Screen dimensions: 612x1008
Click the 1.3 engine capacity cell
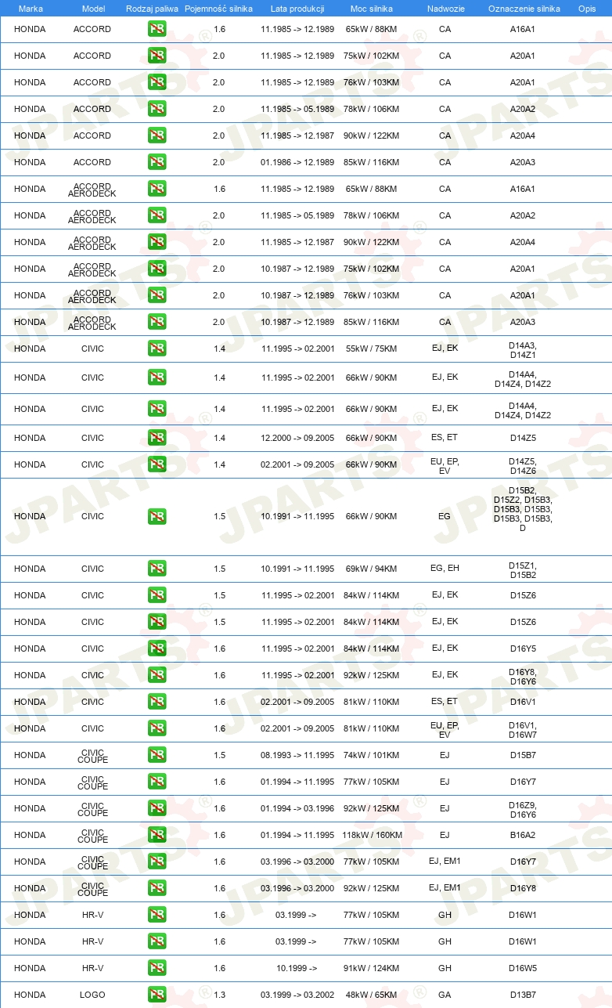point(219,995)
